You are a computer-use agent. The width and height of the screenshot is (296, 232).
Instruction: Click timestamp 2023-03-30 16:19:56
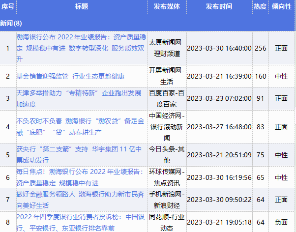tap(219, 177)
